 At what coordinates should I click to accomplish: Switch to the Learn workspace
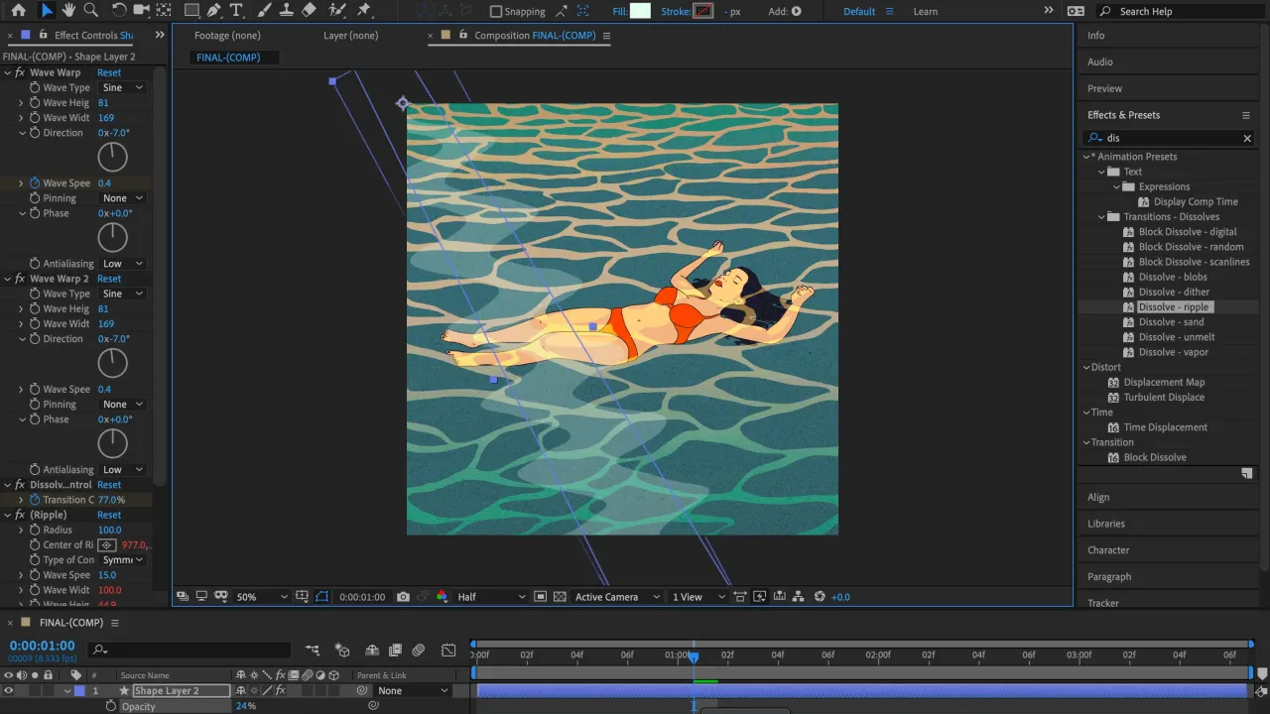[925, 12]
